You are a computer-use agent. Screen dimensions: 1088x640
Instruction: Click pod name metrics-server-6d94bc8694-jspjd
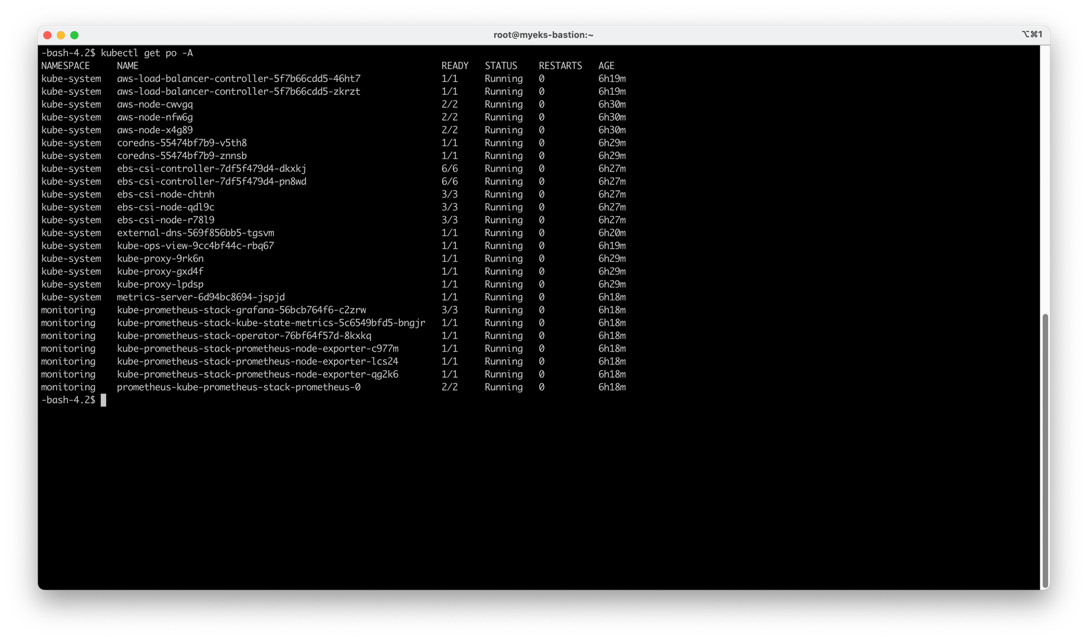coord(201,297)
